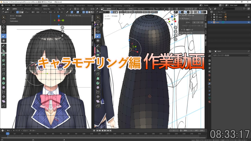Screen dimensions: 251x141
Task: Uncheck the sitae collection checkbox
Action: click(x=214, y=17)
